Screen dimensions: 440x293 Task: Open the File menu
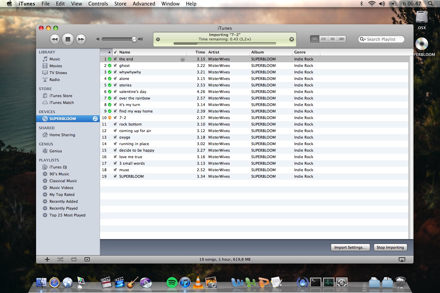coord(45,4)
